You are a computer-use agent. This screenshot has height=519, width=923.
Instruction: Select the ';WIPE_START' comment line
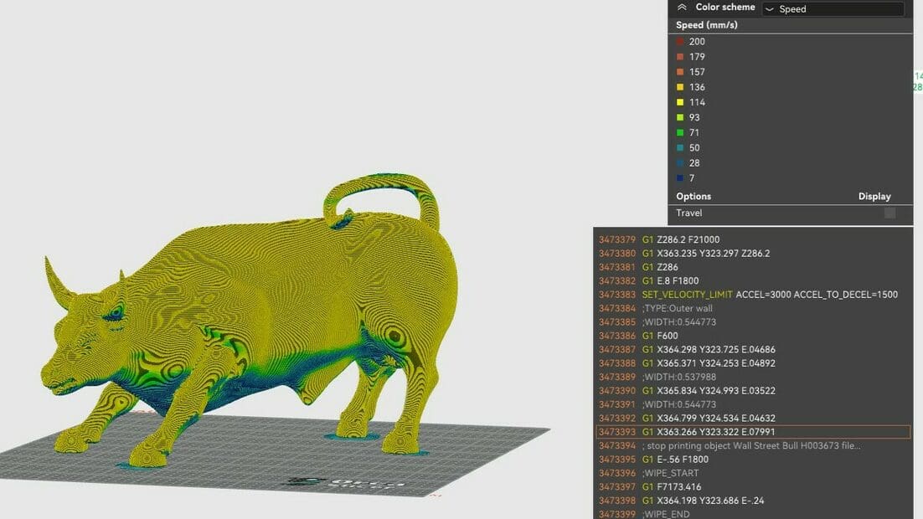point(754,473)
